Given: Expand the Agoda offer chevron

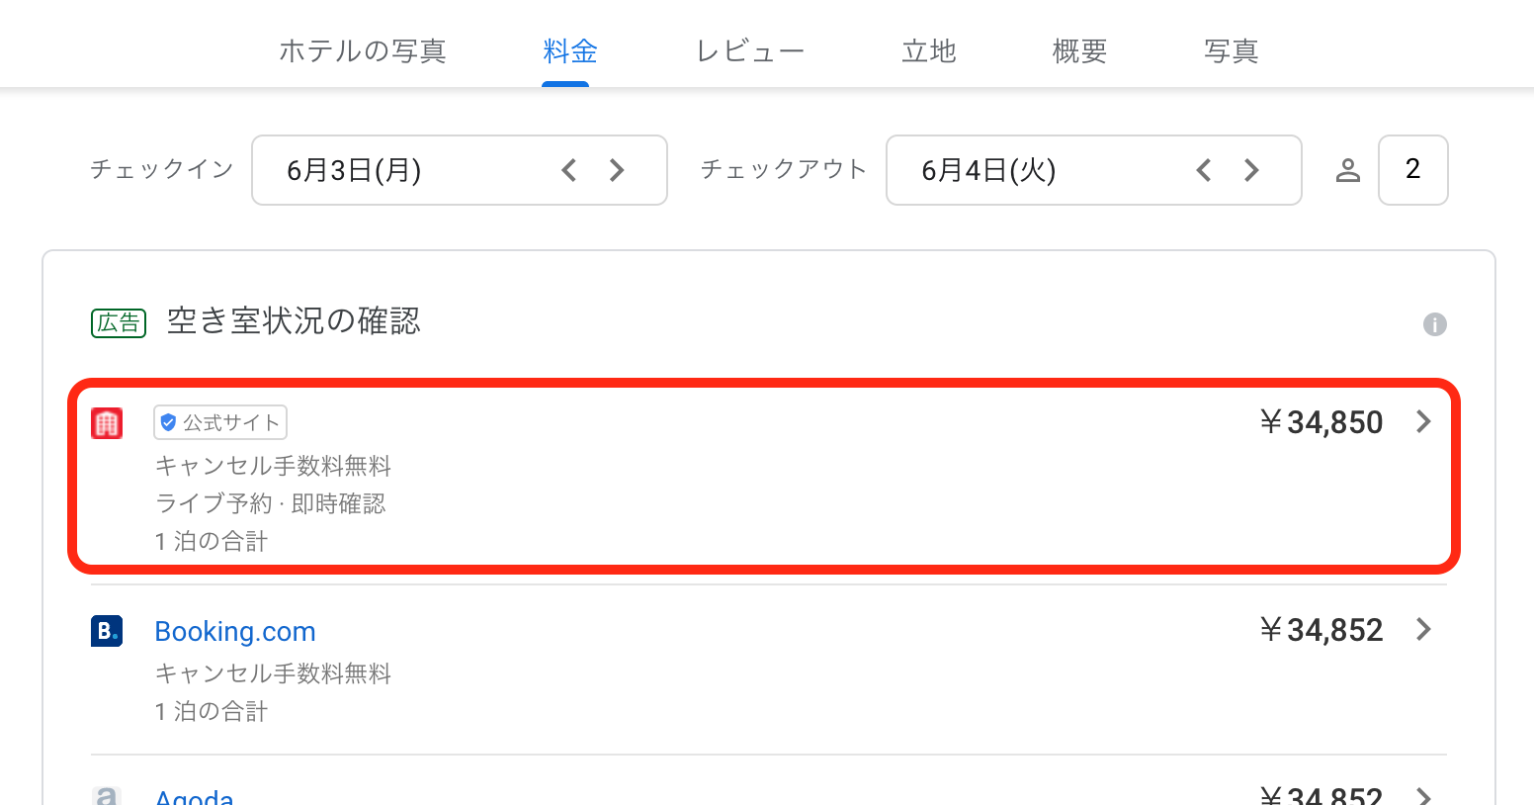Looking at the screenshot, I should tap(1423, 796).
